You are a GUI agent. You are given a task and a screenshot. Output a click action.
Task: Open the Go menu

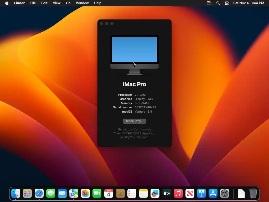(x=68, y=3)
